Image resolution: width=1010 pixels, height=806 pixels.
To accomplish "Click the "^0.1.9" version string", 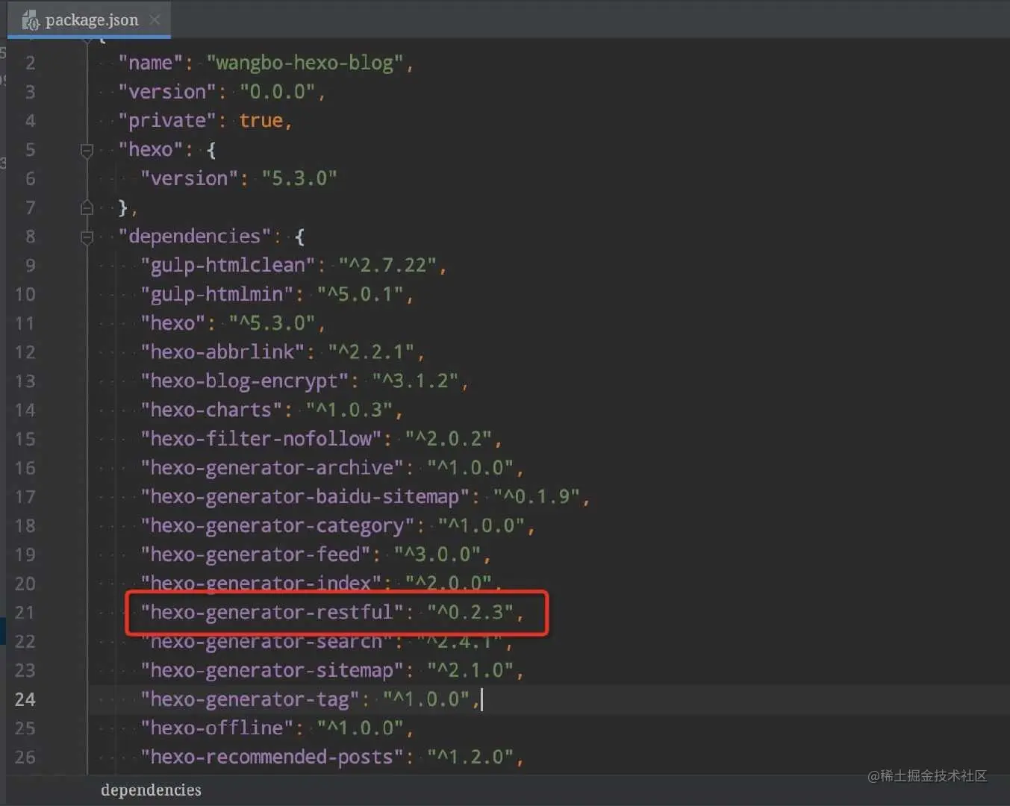I will pos(536,496).
